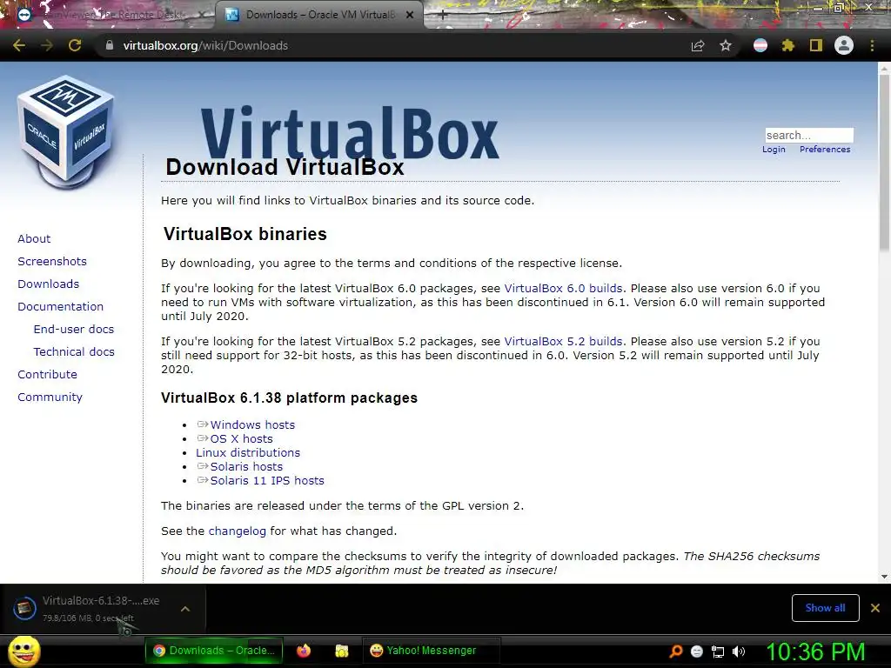Launch Firefox from the taskbar
This screenshot has width=891, height=668.
click(x=304, y=651)
